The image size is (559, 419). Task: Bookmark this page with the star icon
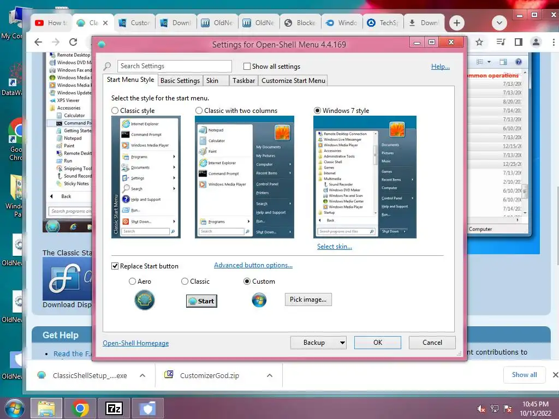pyautogui.click(x=479, y=42)
